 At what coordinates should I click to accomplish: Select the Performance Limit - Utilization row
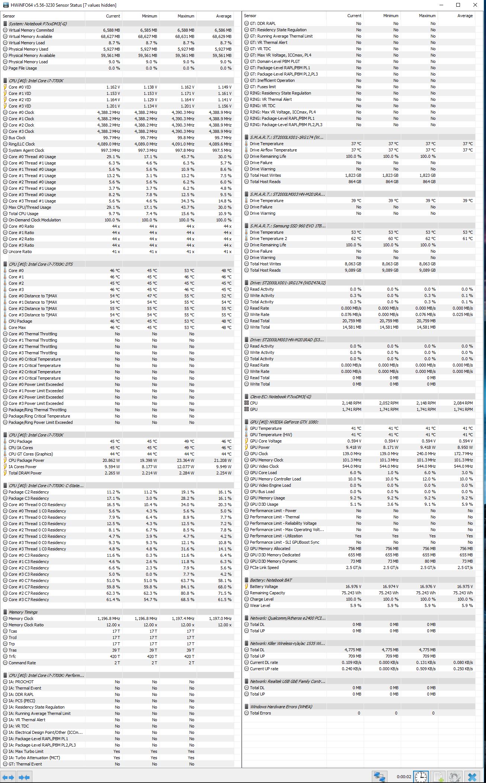coord(359,536)
